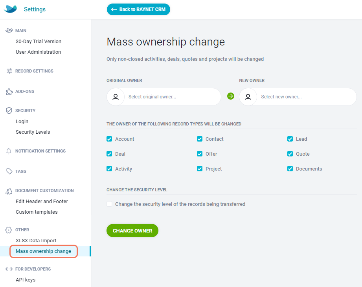Expand the Record Settings section
The width and height of the screenshot is (362, 287).
tap(34, 71)
